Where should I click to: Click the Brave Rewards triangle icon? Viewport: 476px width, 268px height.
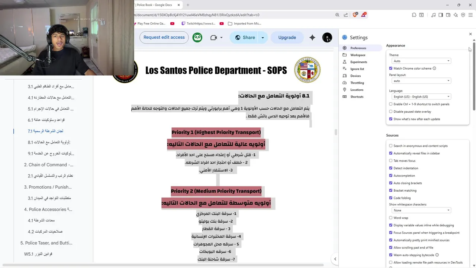pyautogui.click(x=364, y=15)
